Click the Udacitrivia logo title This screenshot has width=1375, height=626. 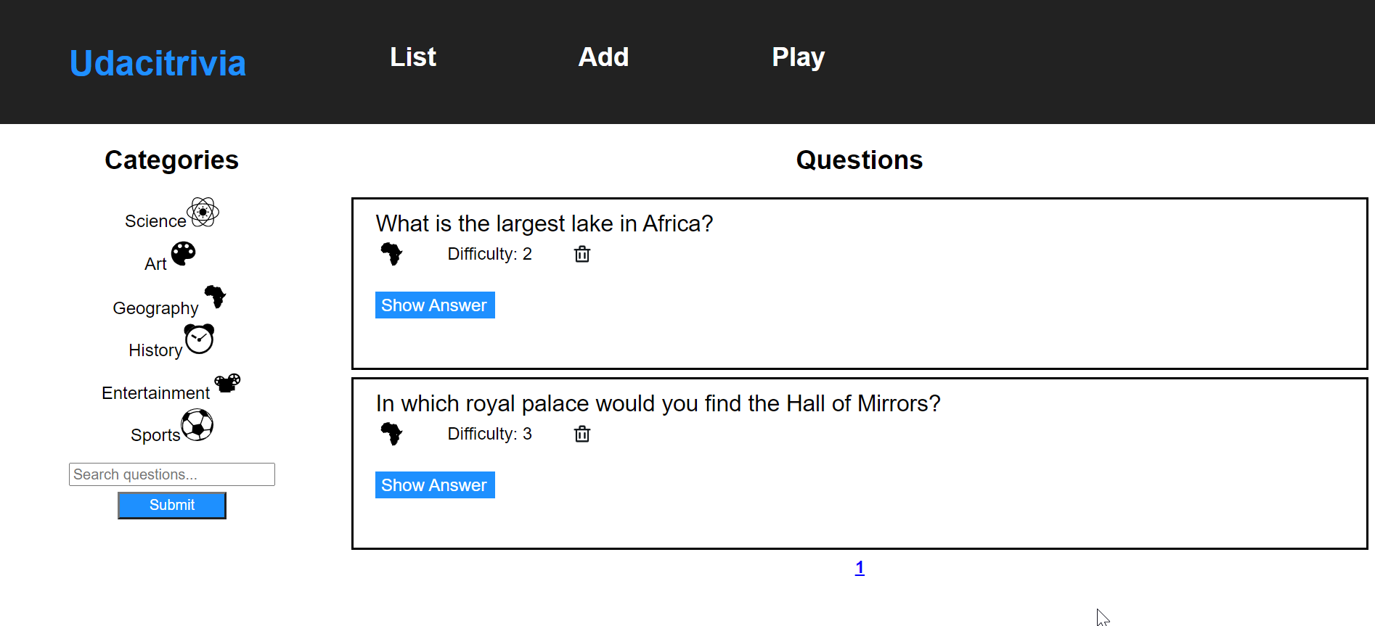[158, 63]
